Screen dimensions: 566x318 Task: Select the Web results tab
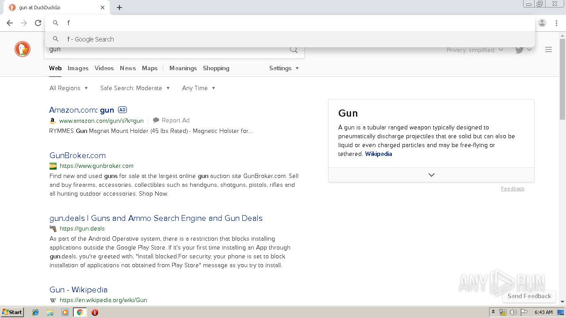(55, 68)
